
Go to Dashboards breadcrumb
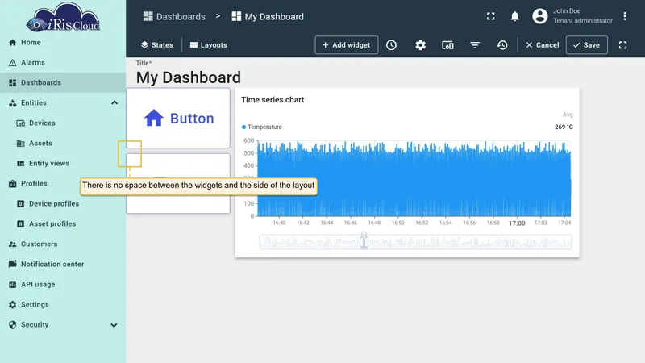[174, 16]
